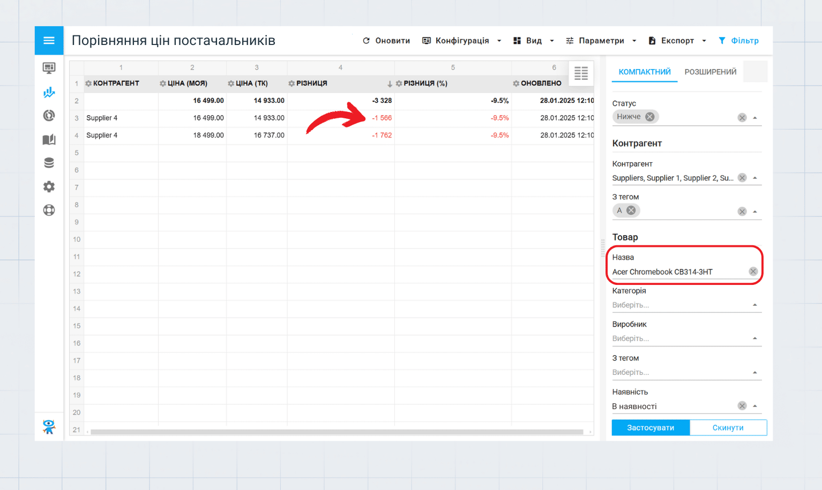Expand the Категорія dropdown

(754, 305)
